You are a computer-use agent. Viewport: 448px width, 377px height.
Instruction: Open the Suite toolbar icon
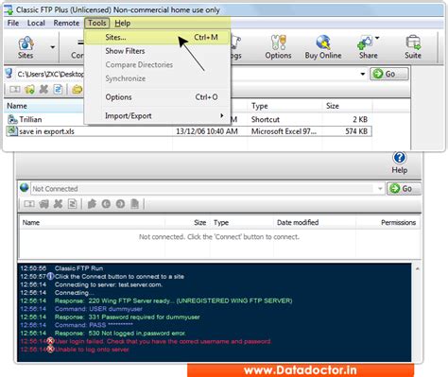[413, 46]
